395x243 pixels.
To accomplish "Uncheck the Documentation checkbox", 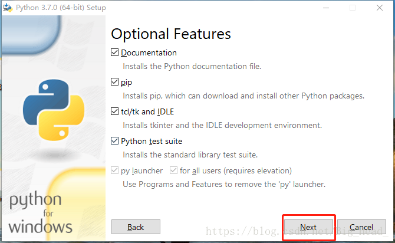I will [114, 52].
